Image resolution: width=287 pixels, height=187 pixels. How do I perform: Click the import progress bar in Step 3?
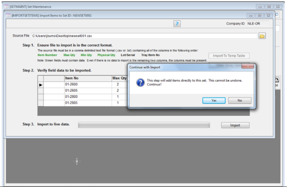tap(144, 125)
